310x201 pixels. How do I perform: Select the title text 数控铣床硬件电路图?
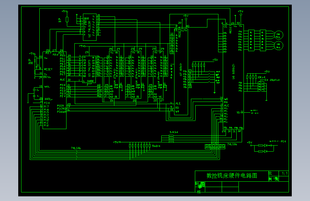pyautogui.click(x=232, y=176)
